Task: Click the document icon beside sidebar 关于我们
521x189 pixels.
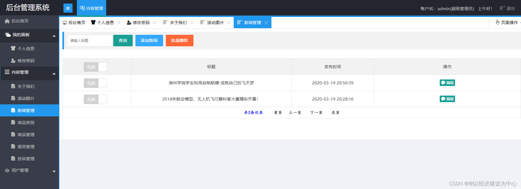Action: coord(13,86)
